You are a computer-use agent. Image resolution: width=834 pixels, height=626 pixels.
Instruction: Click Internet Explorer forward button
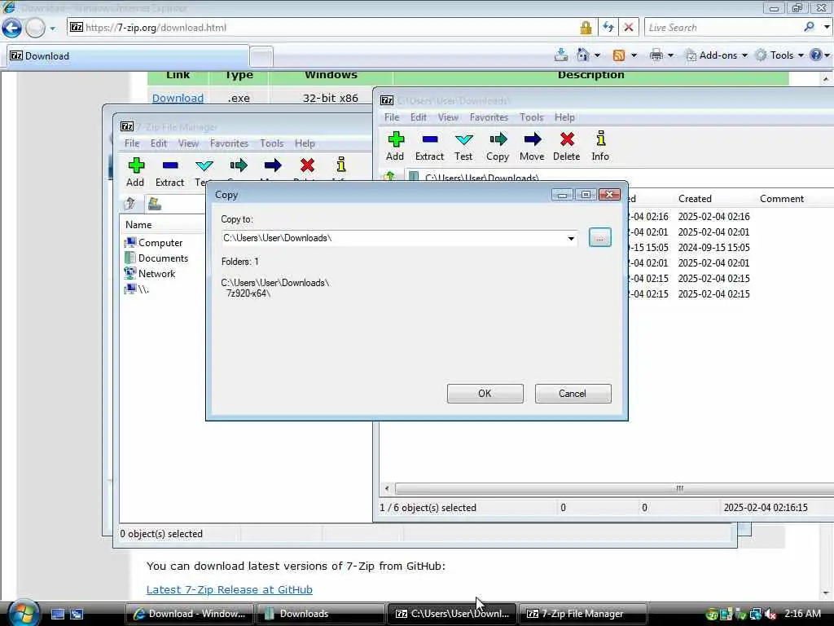click(x=35, y=28)
